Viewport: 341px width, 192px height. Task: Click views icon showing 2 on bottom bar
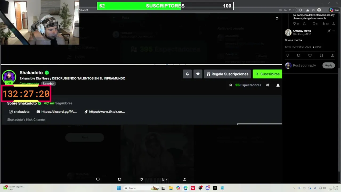[164, 179]
